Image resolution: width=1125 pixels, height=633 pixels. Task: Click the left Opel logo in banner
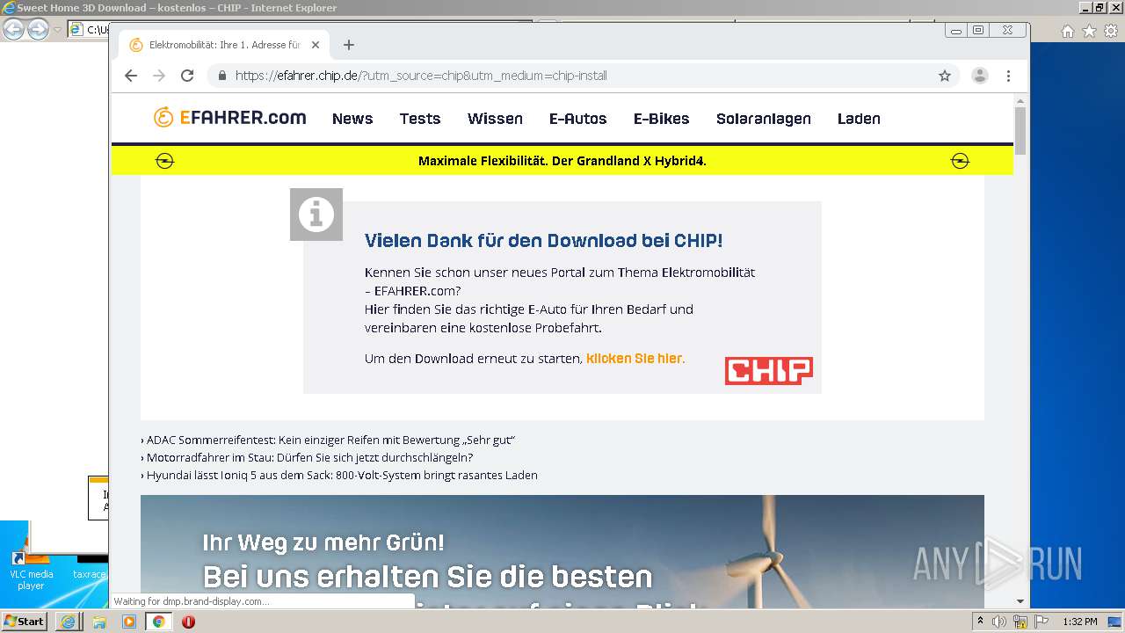coord(164,161)
